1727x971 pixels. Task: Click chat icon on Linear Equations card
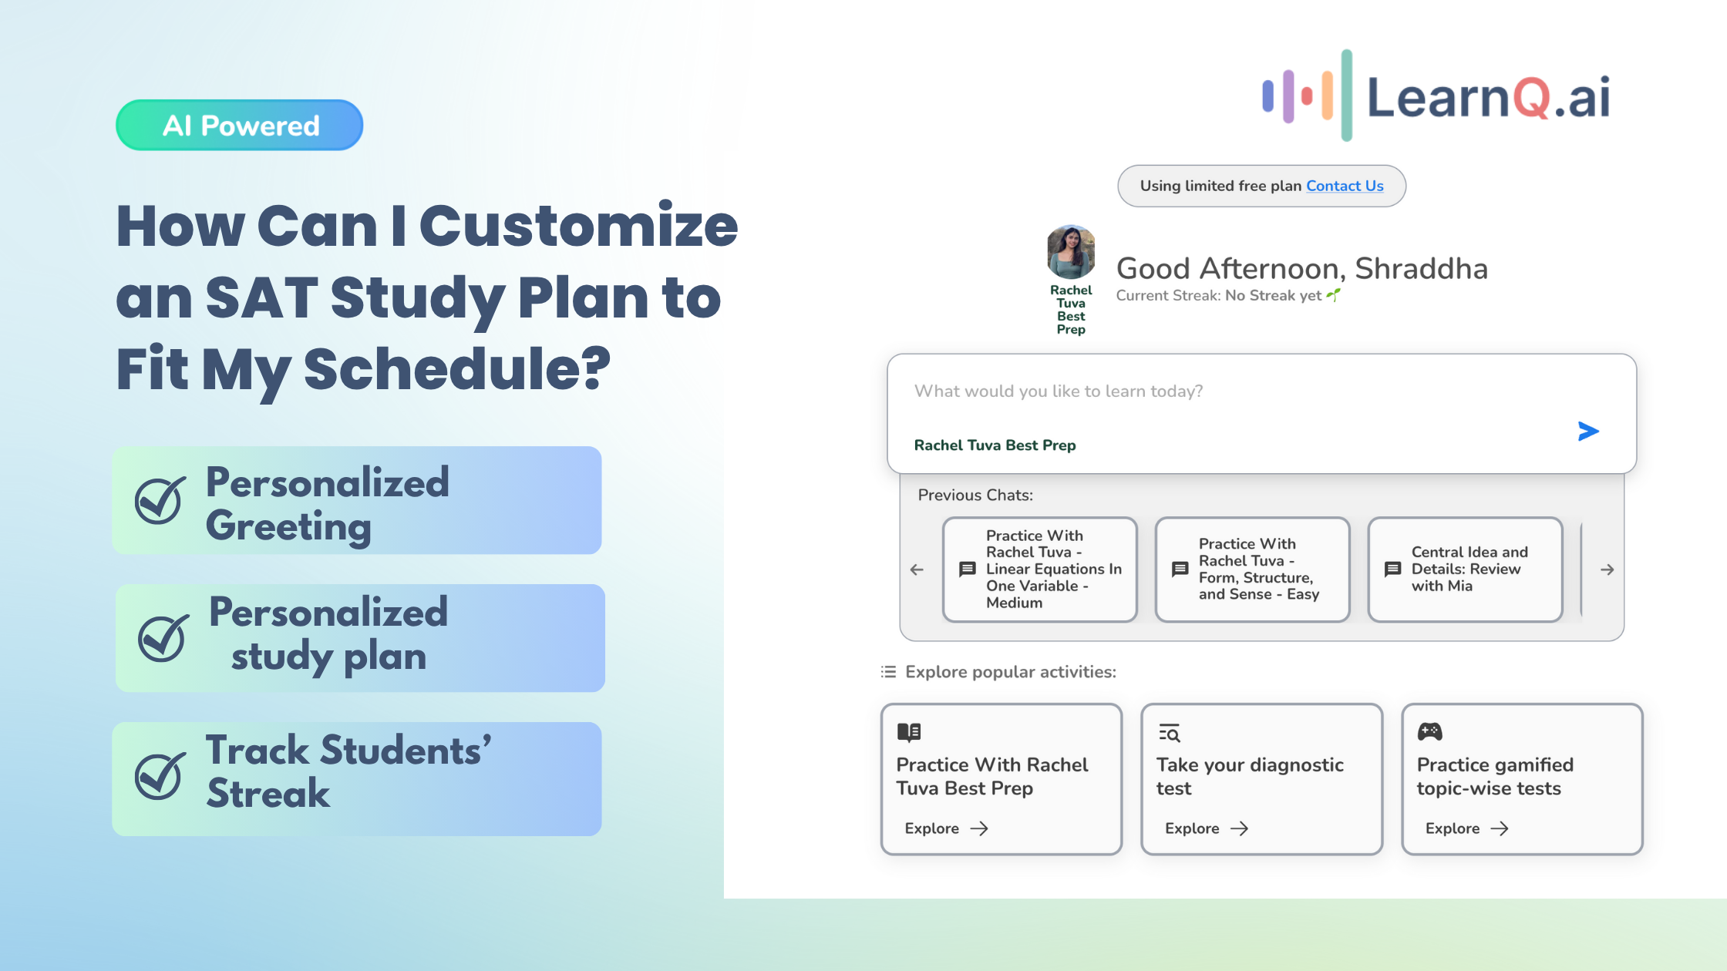(967, 569)
